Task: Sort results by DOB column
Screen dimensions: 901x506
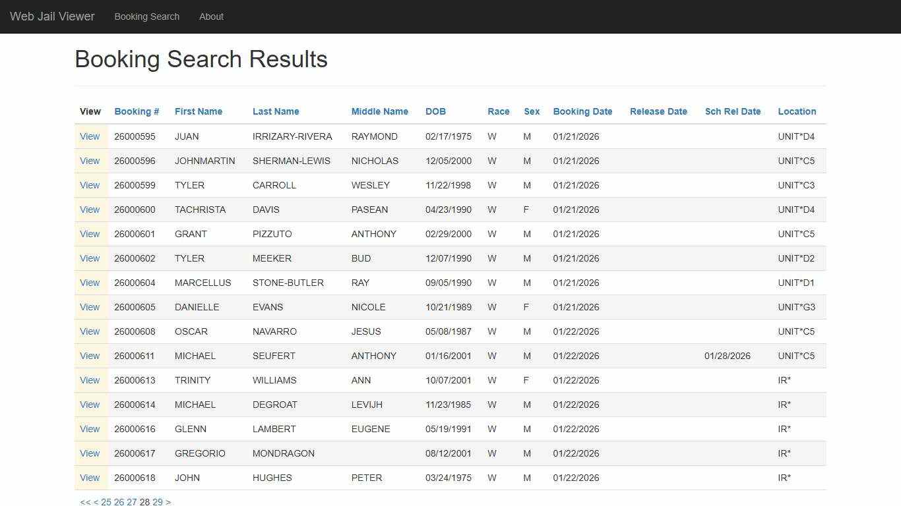Action: [435, 111]
